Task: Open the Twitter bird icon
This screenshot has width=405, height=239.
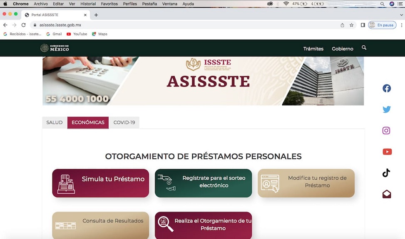Action: click(387, 109)
